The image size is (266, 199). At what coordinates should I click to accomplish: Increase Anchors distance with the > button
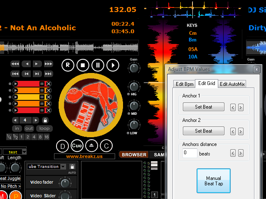pos(241,153)
